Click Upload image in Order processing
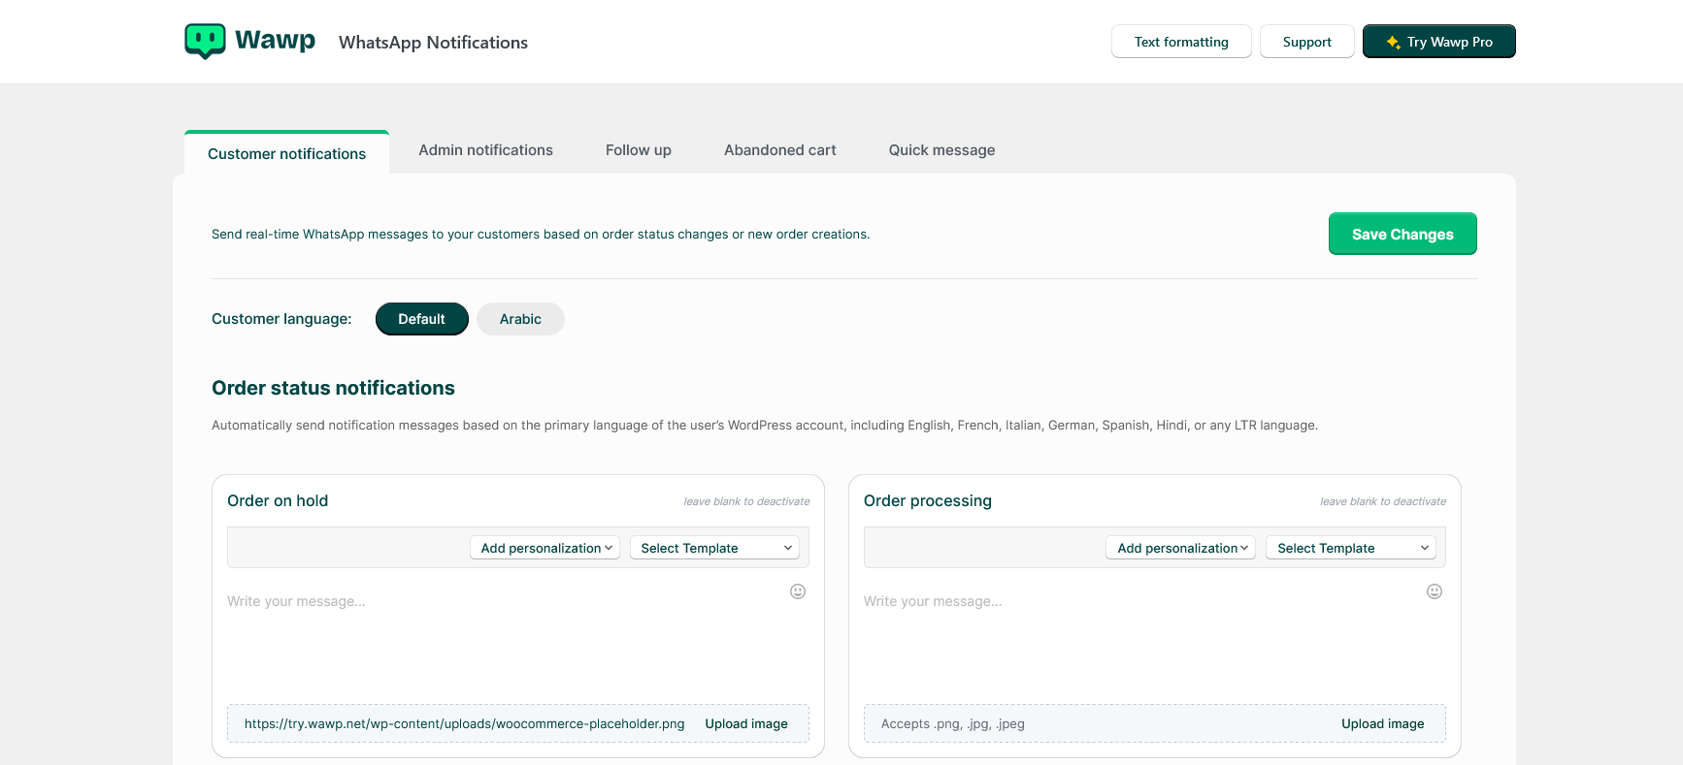 1383,723
